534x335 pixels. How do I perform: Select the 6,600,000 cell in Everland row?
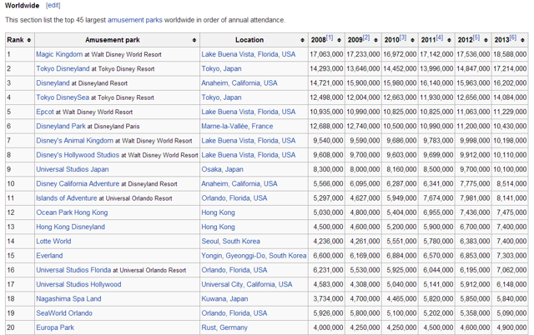click(x=326, y=256)
